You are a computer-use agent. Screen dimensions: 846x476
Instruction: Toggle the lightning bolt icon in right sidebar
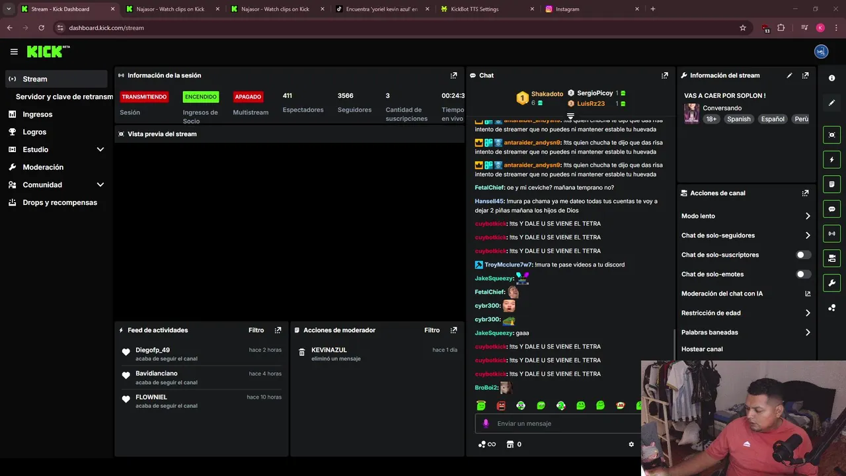point(831,159)
